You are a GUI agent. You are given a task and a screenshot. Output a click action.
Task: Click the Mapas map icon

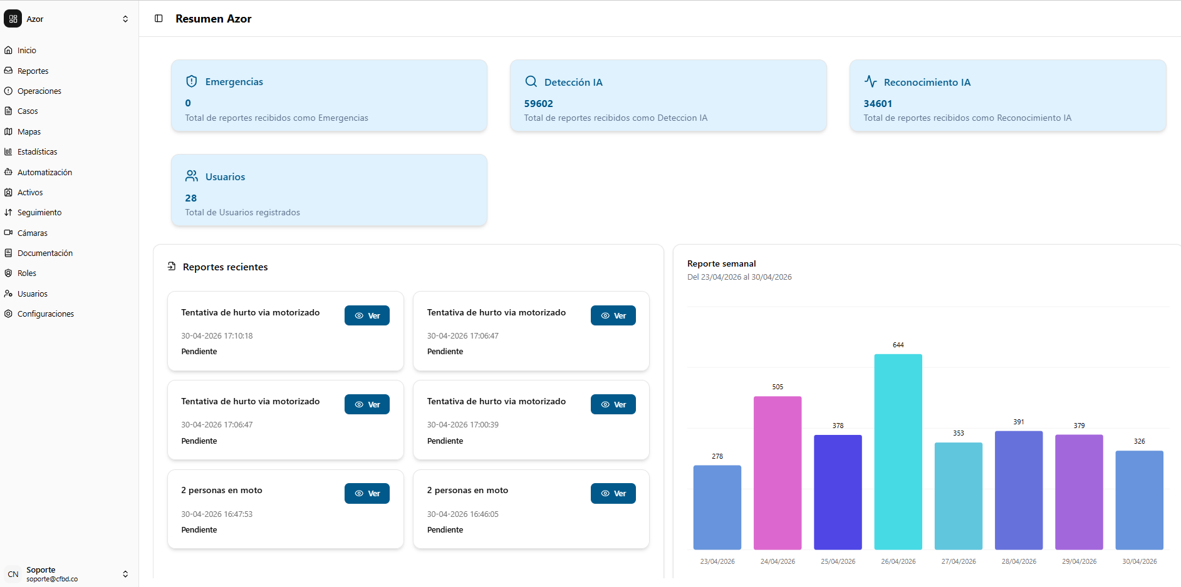pyautogui.click(x=8, y=131)
